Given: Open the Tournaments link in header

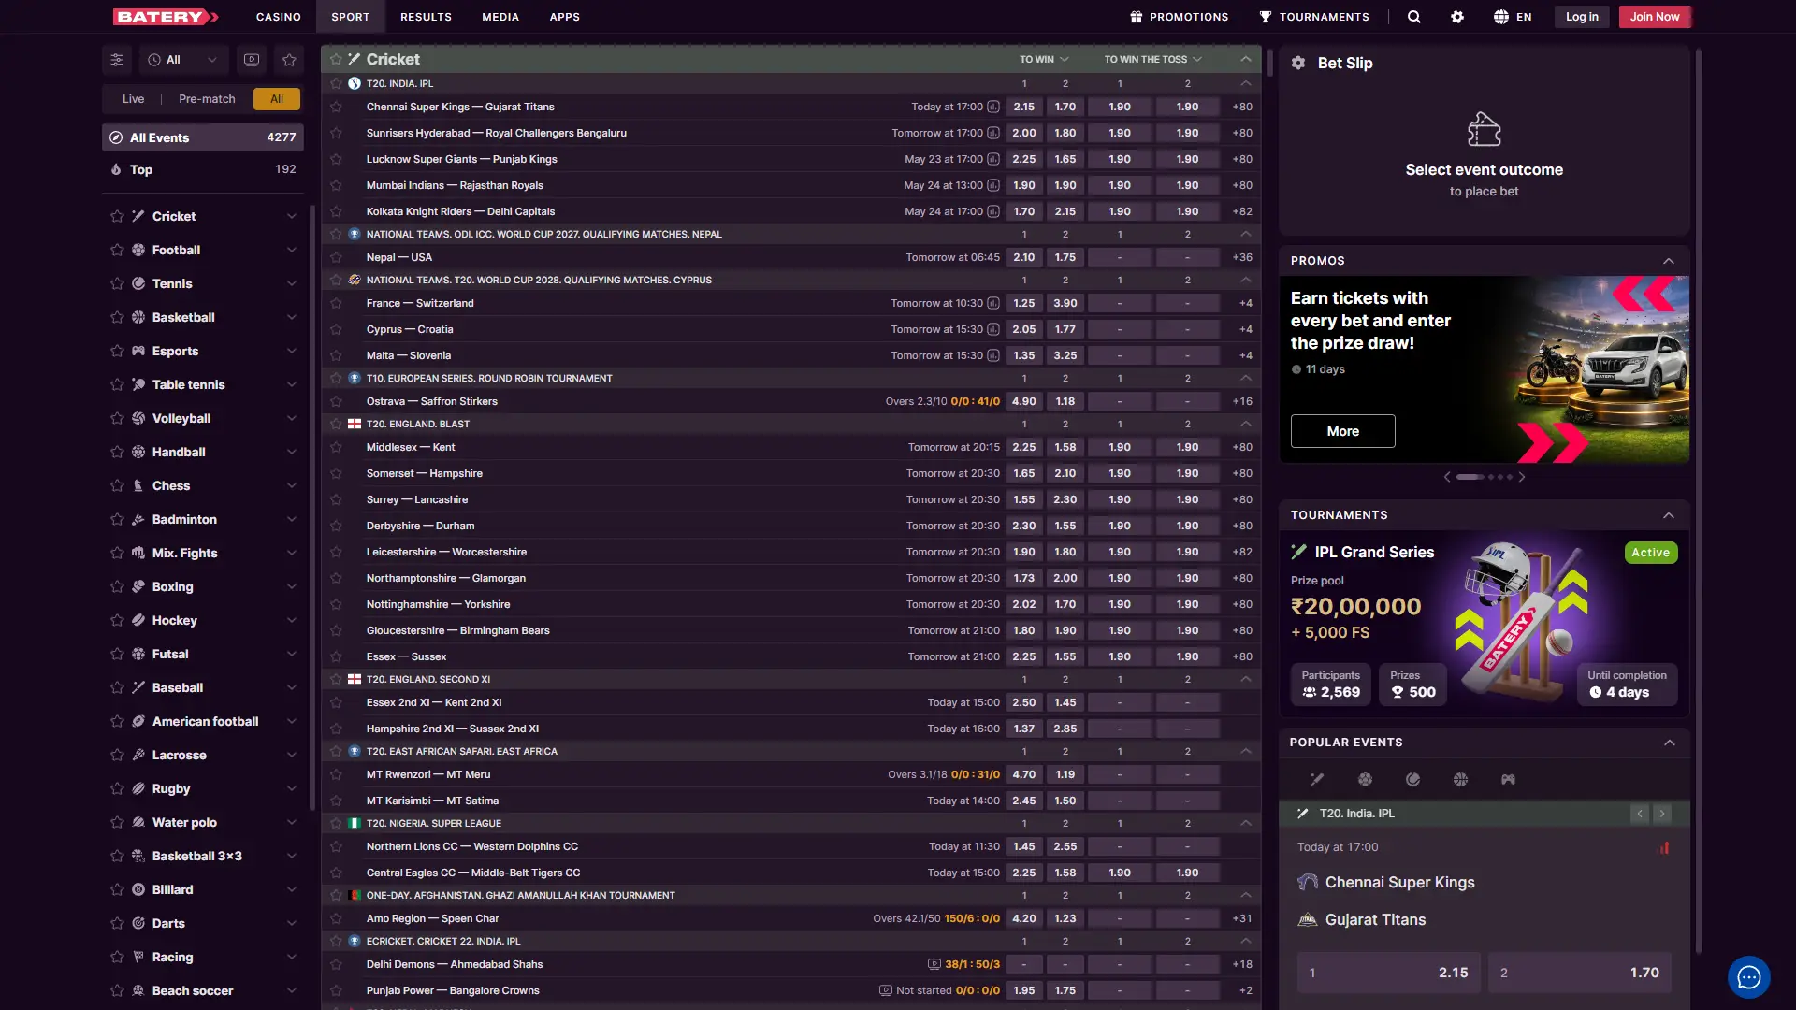Looking at the screenshot, I should (1313, 17).
